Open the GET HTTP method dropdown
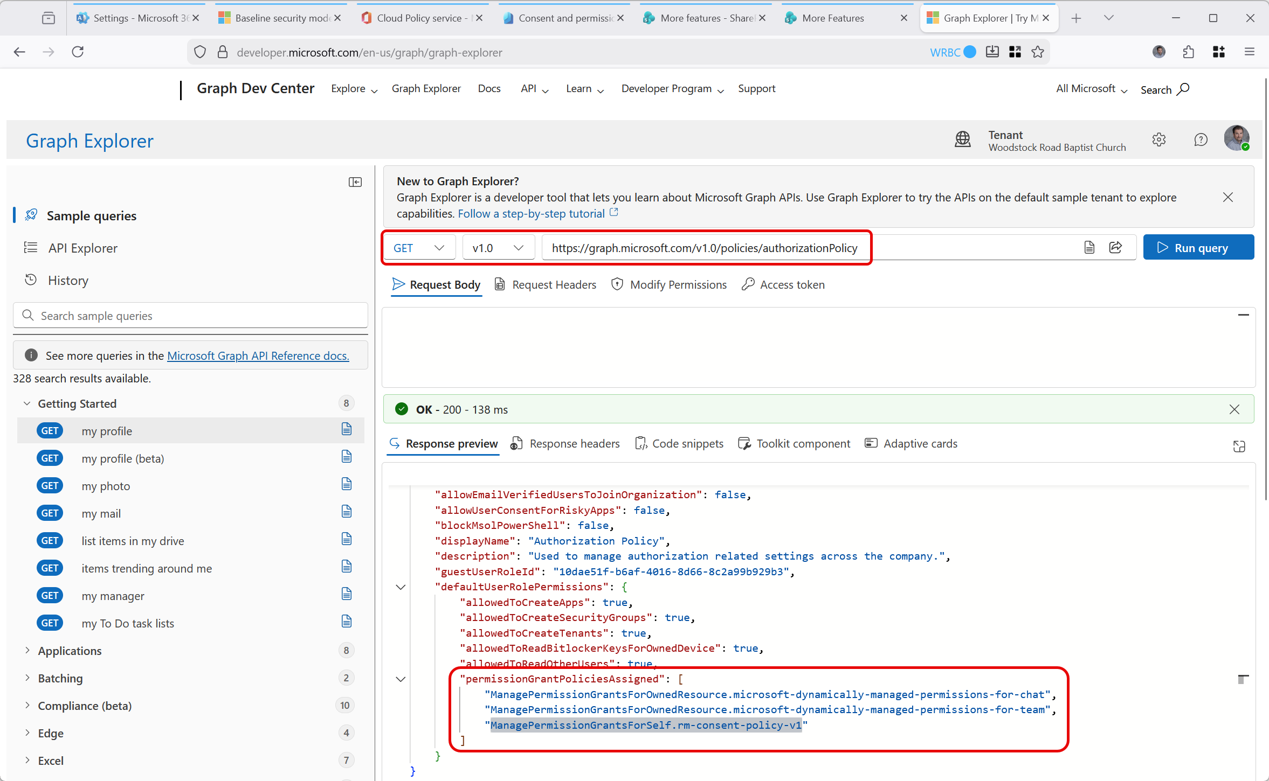This screenshot has height=781, width=1269. [419, 248]
